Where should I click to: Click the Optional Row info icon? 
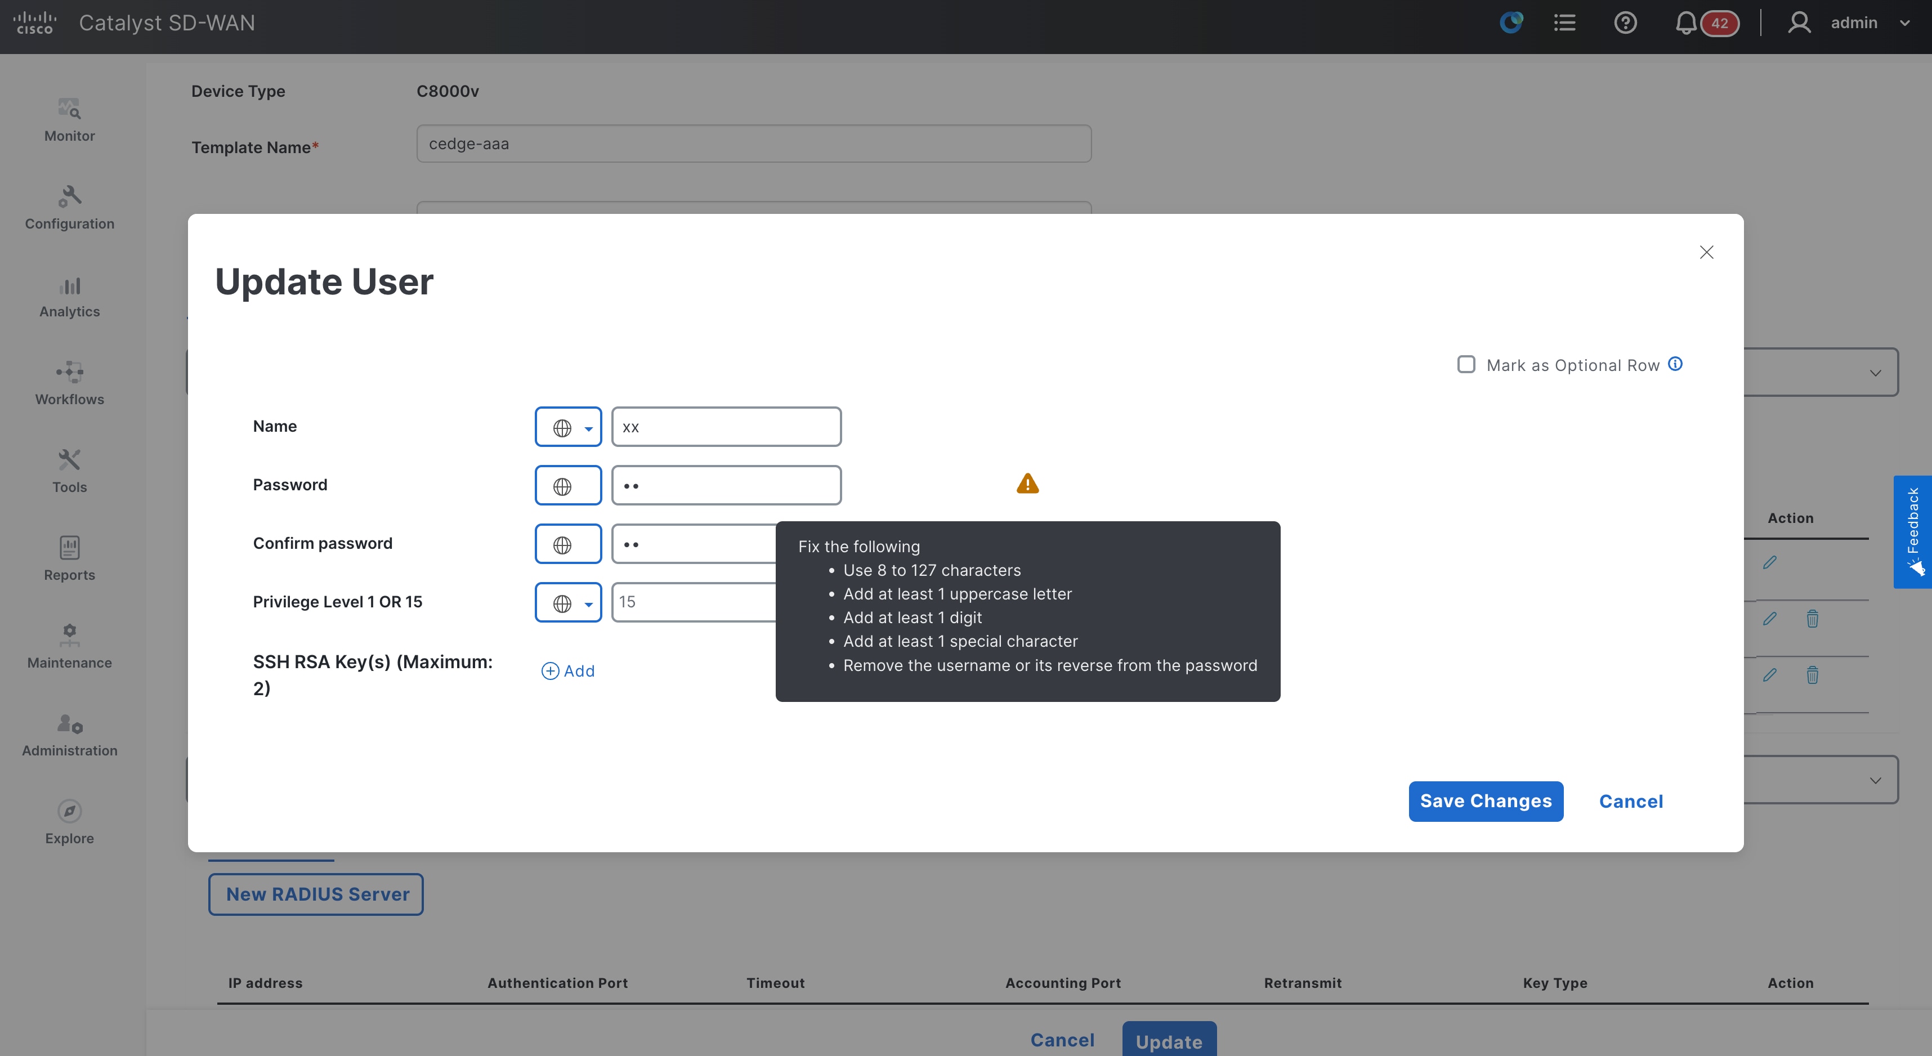point(1675,364)
